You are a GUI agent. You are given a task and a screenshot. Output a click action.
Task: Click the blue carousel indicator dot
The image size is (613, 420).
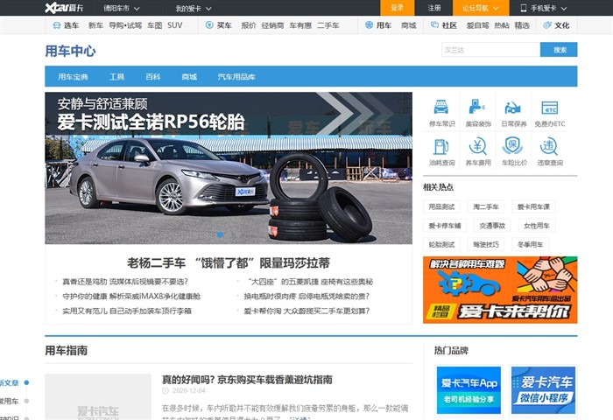220,234
